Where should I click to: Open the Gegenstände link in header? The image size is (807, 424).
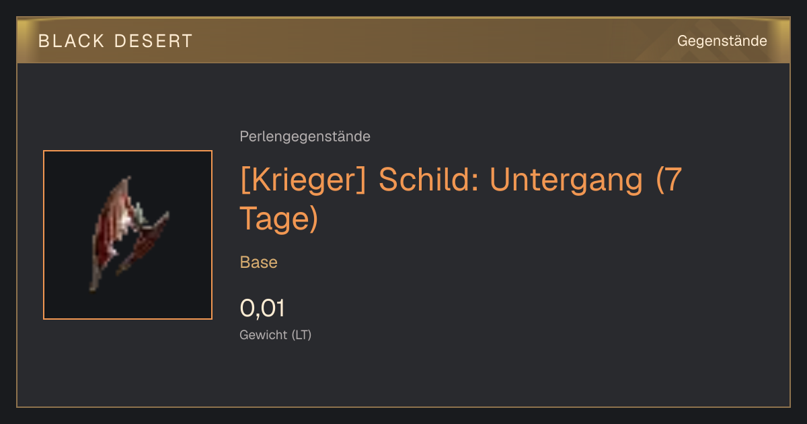click(x=722, y=41)
